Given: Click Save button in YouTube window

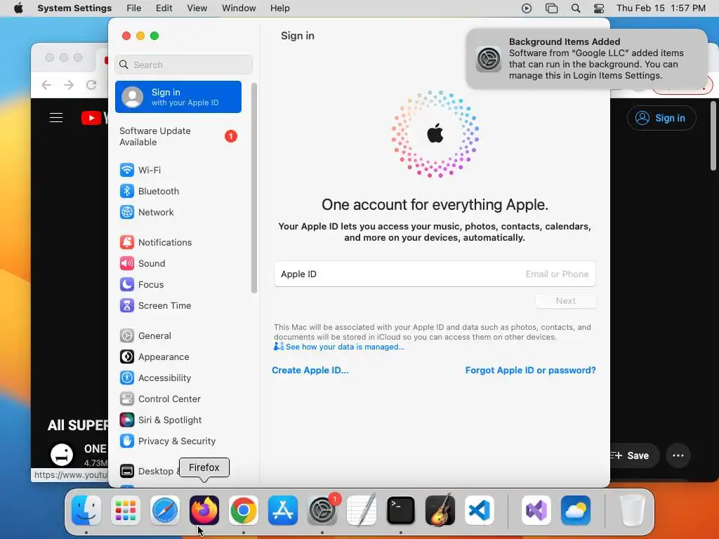Looking at the screenshot, I should (633, 455).
